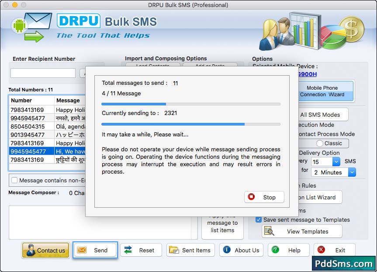Viewport: 377px width, 272px height.
Task: Click the Olá, agenda message cell
Action: tap(70, 127)
